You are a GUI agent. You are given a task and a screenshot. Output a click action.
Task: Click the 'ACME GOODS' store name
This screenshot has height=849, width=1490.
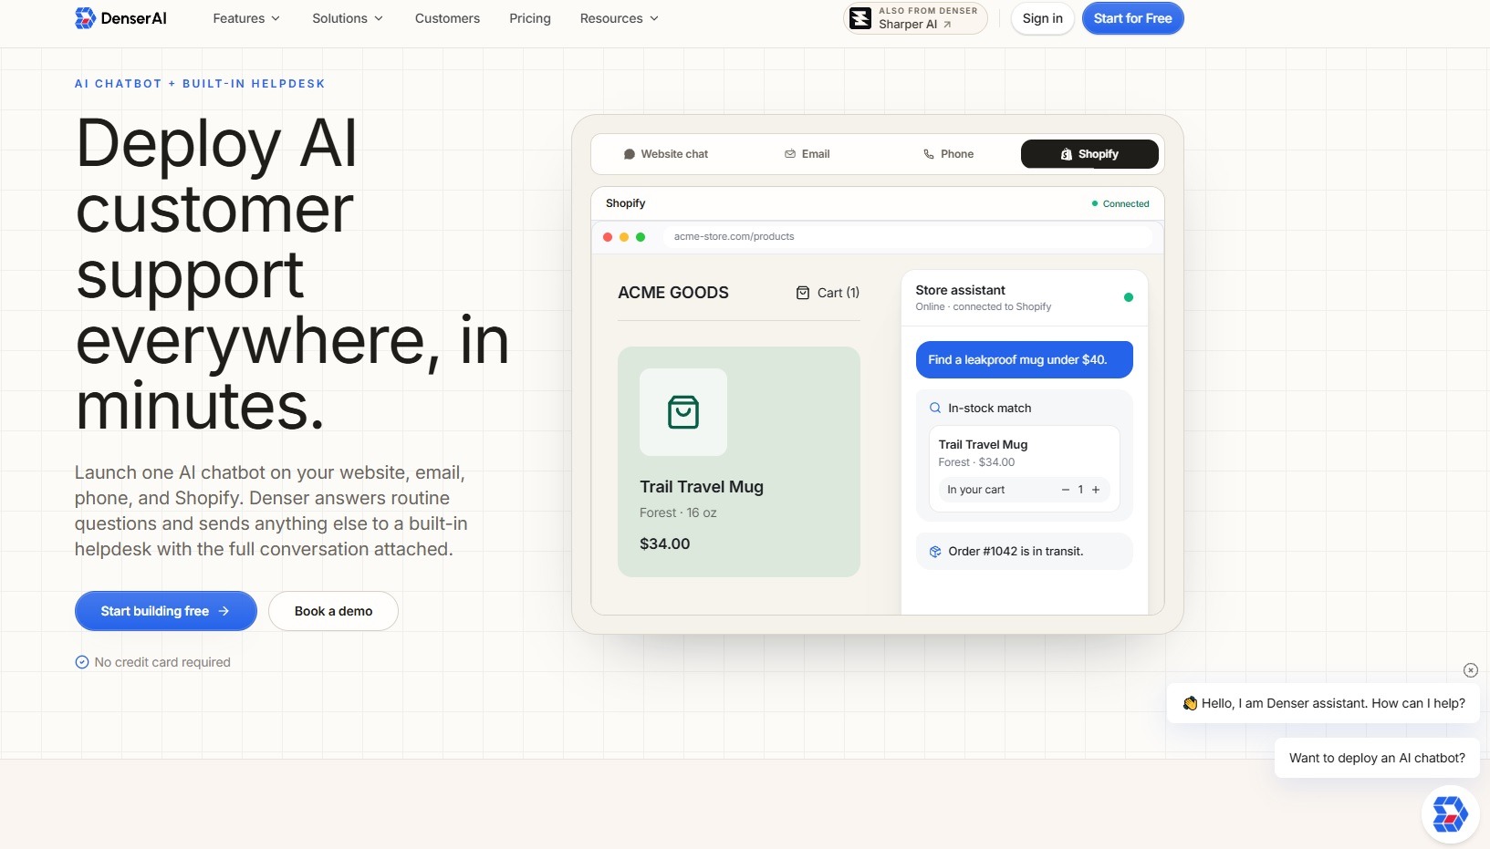[673, 293]
